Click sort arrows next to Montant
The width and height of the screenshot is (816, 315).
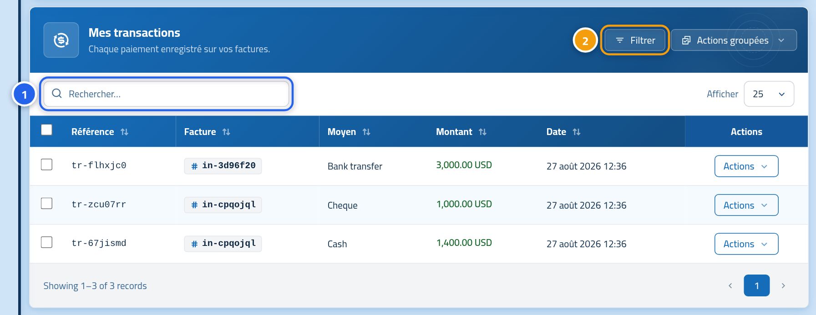[x=483, y=132]
